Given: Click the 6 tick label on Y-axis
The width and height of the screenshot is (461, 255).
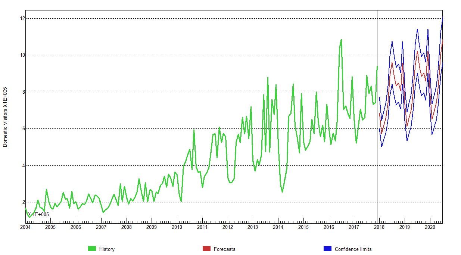Looking at the screenshot, I should pyautogui.click(x=23, y=129).
